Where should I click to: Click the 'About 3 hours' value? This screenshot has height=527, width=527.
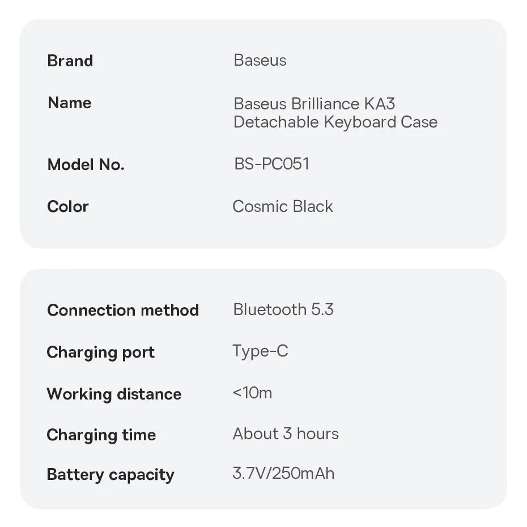286,434
